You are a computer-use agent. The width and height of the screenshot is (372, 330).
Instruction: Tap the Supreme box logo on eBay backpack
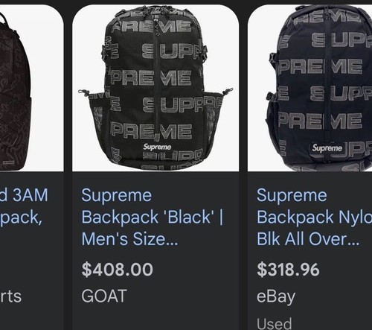[327, 148]
